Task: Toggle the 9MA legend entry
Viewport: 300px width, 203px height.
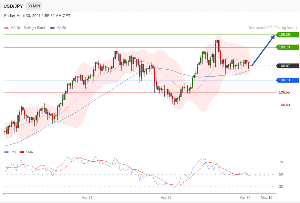Action: coord(29,152)
